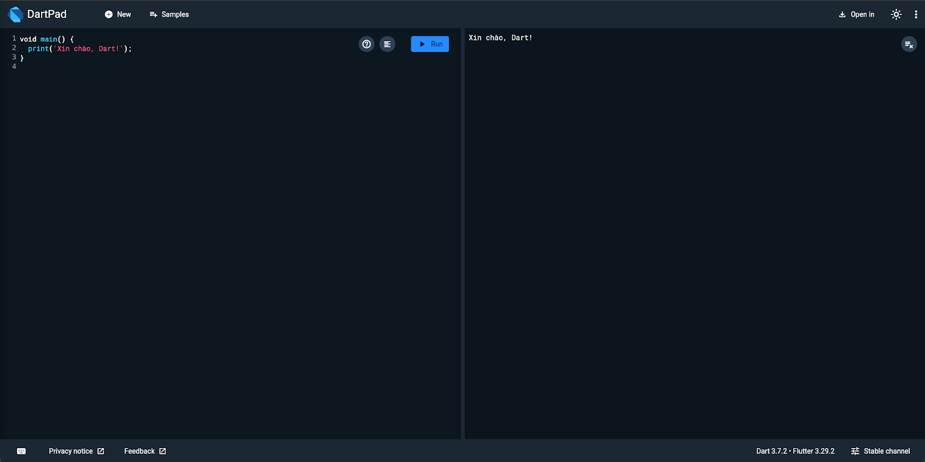Format the code with the format icon
Viewport: 925px width, 462px height.
pyautogui.click(x=387, y=44)
